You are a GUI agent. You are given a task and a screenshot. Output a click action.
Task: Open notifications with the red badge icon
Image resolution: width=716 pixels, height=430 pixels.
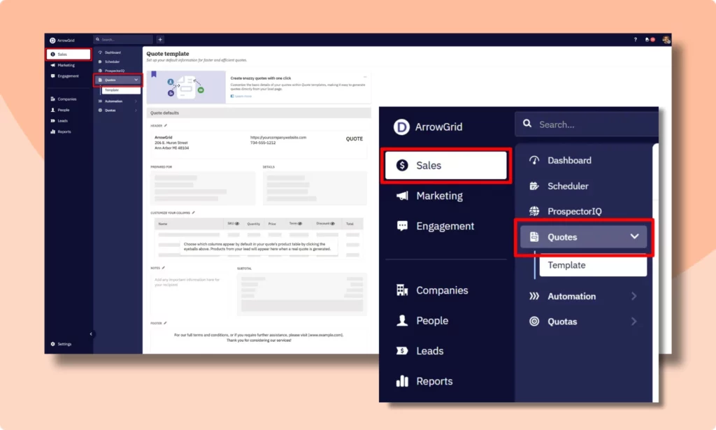pyautogui.click(x=650, y=40)
